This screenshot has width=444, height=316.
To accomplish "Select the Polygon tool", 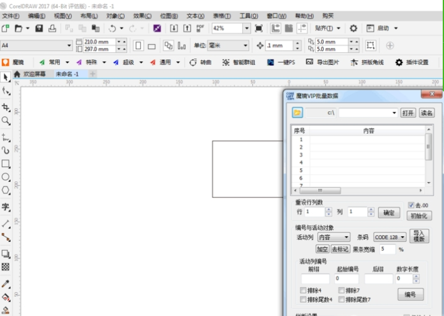I will [x=6, y=190].
